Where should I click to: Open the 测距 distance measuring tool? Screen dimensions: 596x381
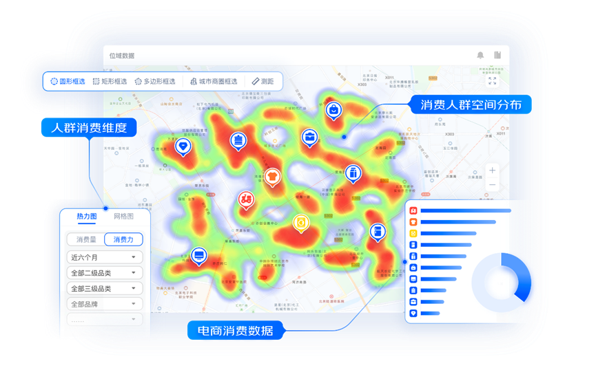tap(263, 81)
